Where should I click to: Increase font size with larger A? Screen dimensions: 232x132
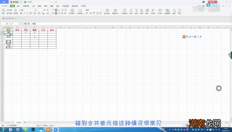tap(44, 10)
